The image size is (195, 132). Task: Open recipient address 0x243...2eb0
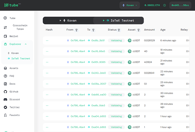click(99, 73)
